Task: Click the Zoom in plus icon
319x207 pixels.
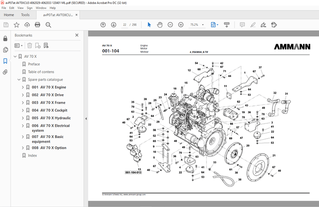Action: [x=181, y=25]
